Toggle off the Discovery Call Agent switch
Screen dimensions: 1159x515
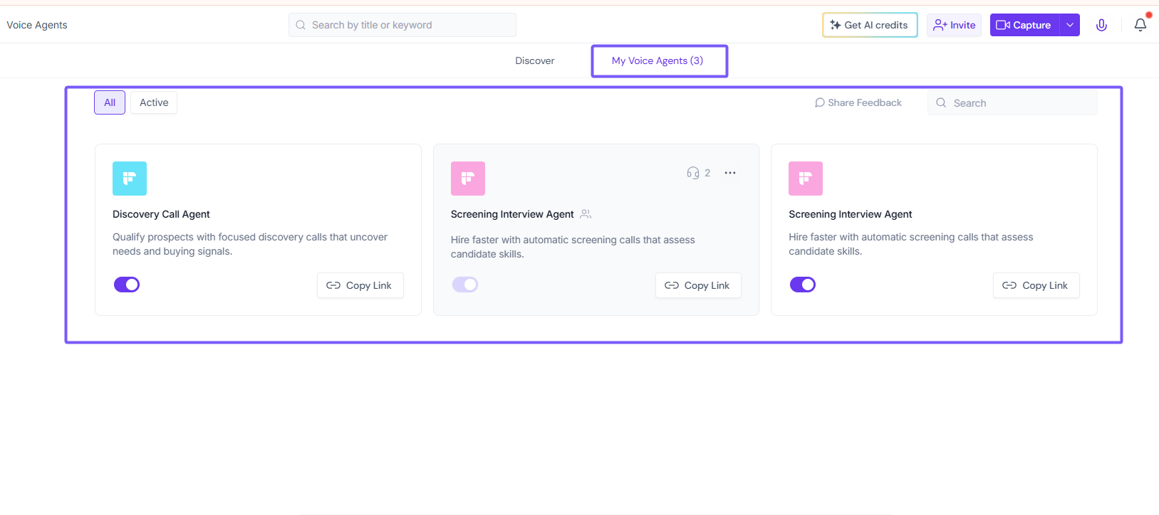click(127, 285)
